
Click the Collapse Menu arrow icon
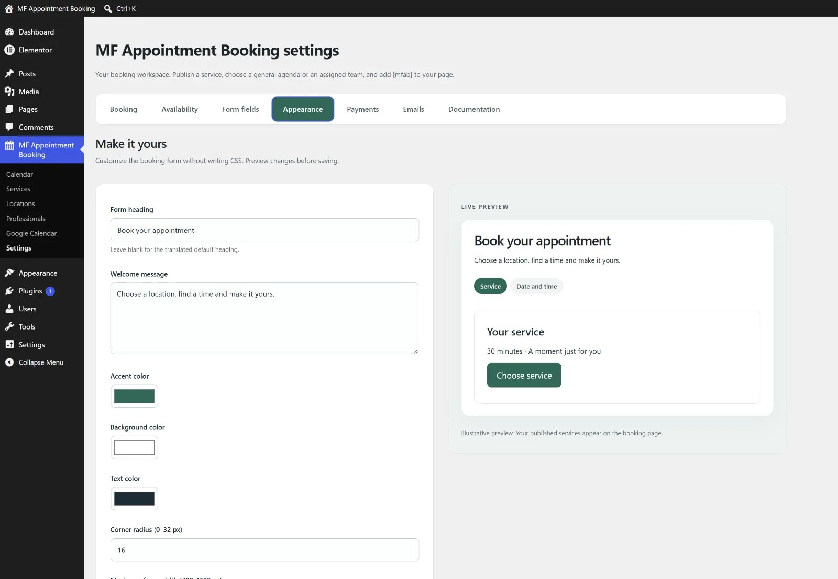point(9,362)
